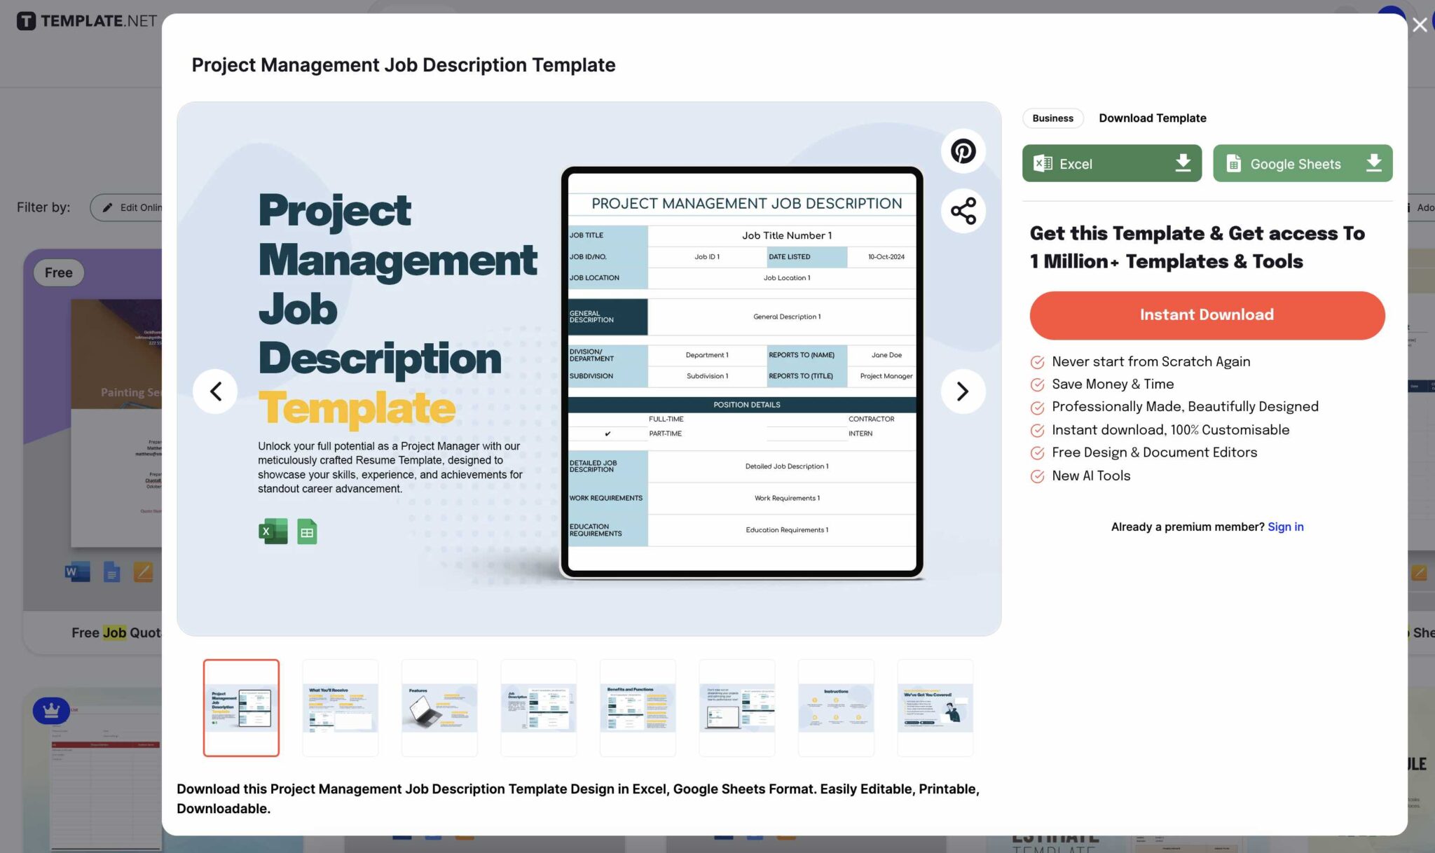Click the Google Sheets icon below the description
Screen dimensions: 1435x853
tap(306, 531)
